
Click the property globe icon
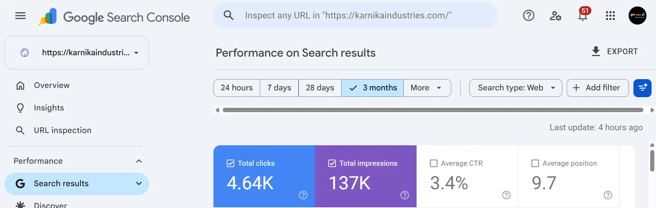pyautogui.click(x=25, y=53)
